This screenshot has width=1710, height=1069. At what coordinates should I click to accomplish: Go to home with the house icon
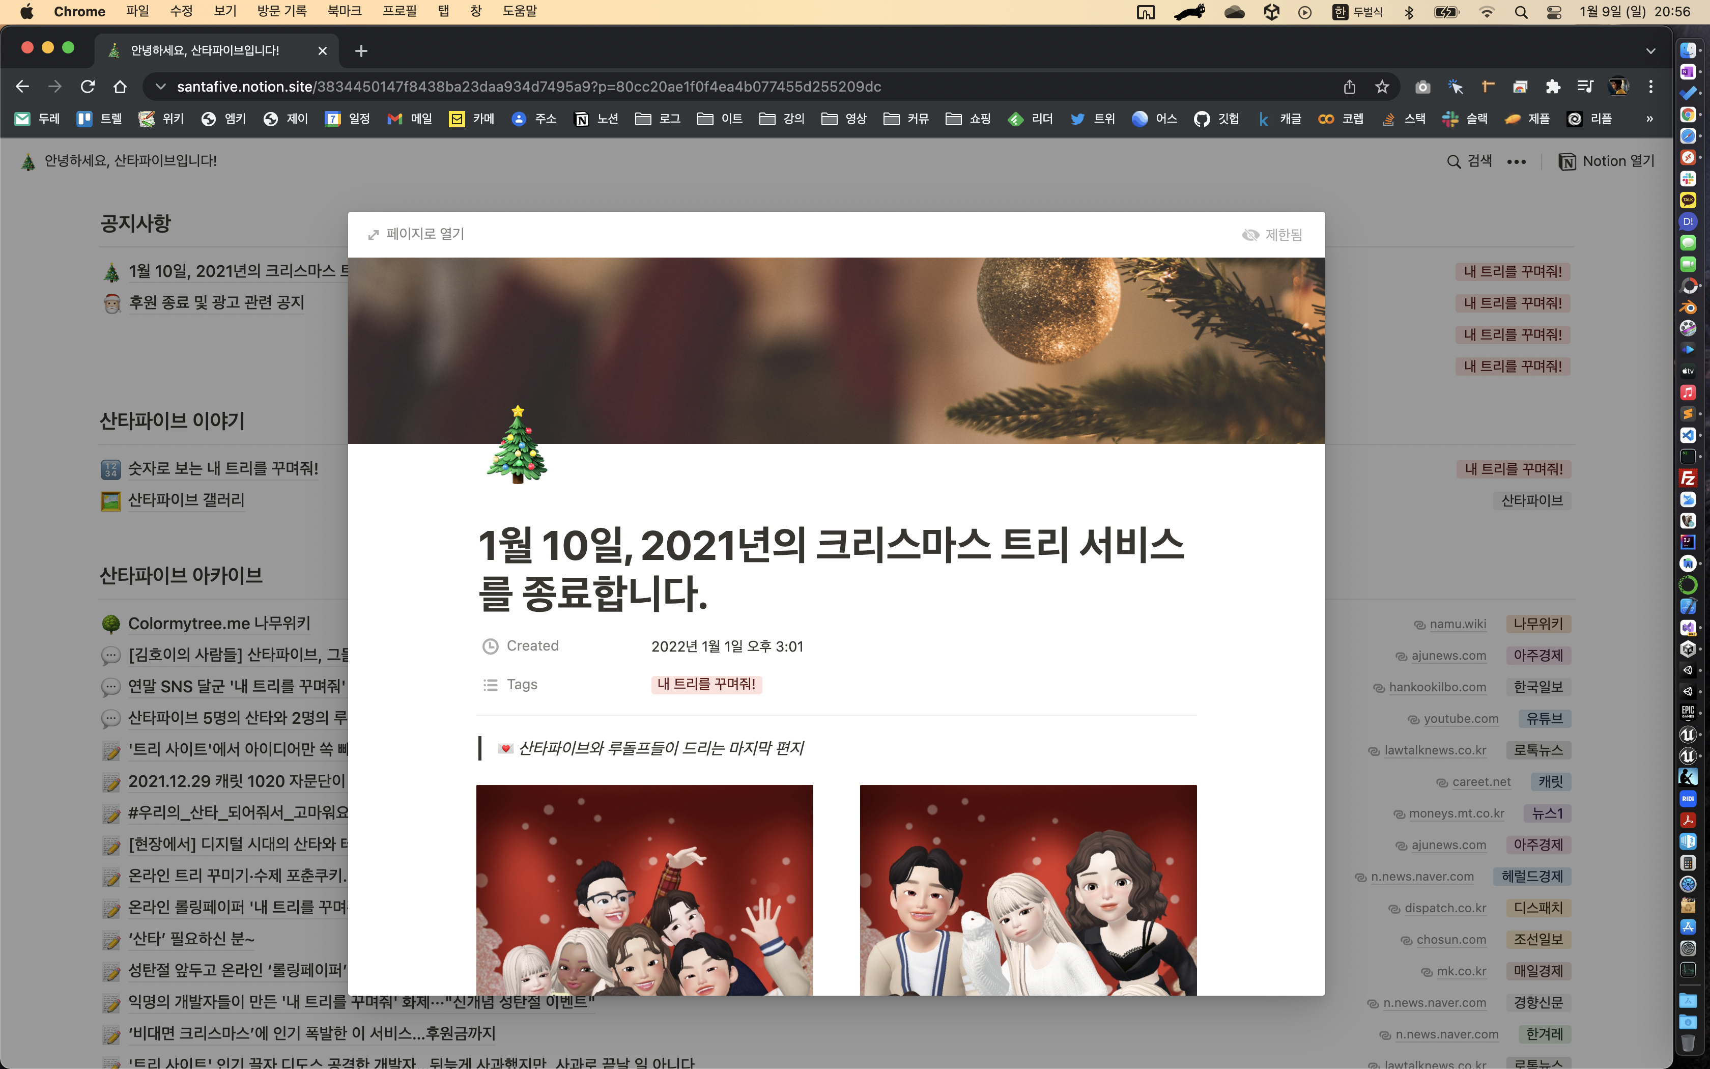[x=120, y=87]
